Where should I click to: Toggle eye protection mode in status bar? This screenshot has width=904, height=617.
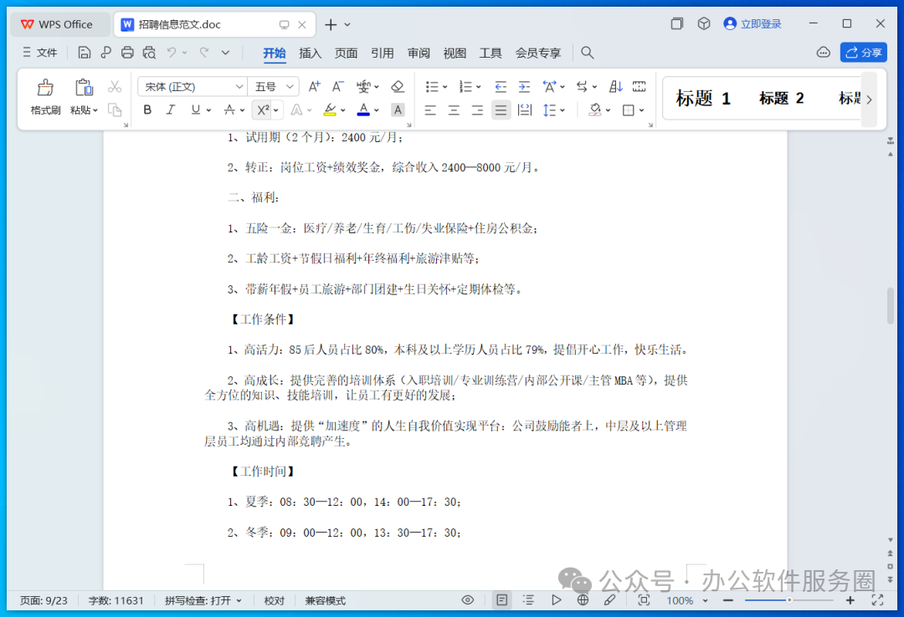(468, 600)
